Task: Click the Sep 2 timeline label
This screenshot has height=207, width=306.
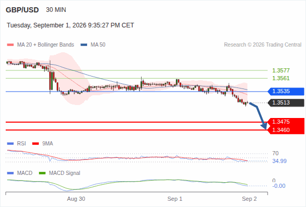Action: pos(249,199)
